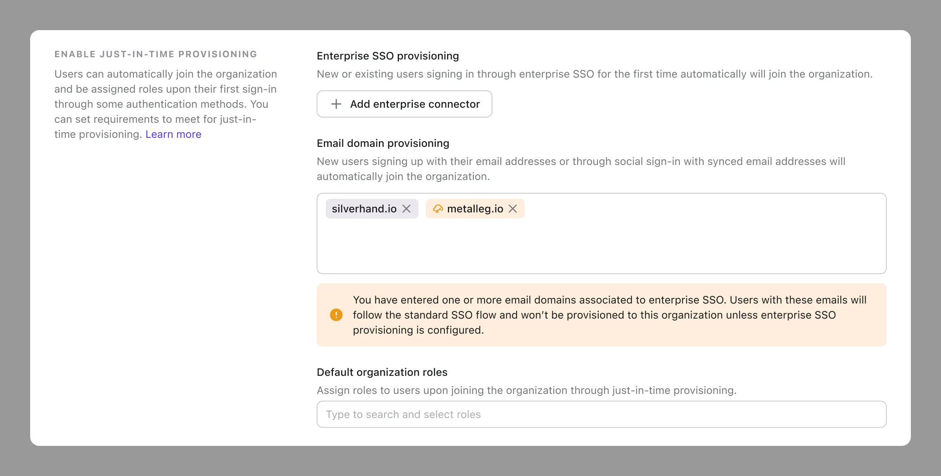Select the silverhand.io domain label
The image size is (941, 476).
point(364,209)
